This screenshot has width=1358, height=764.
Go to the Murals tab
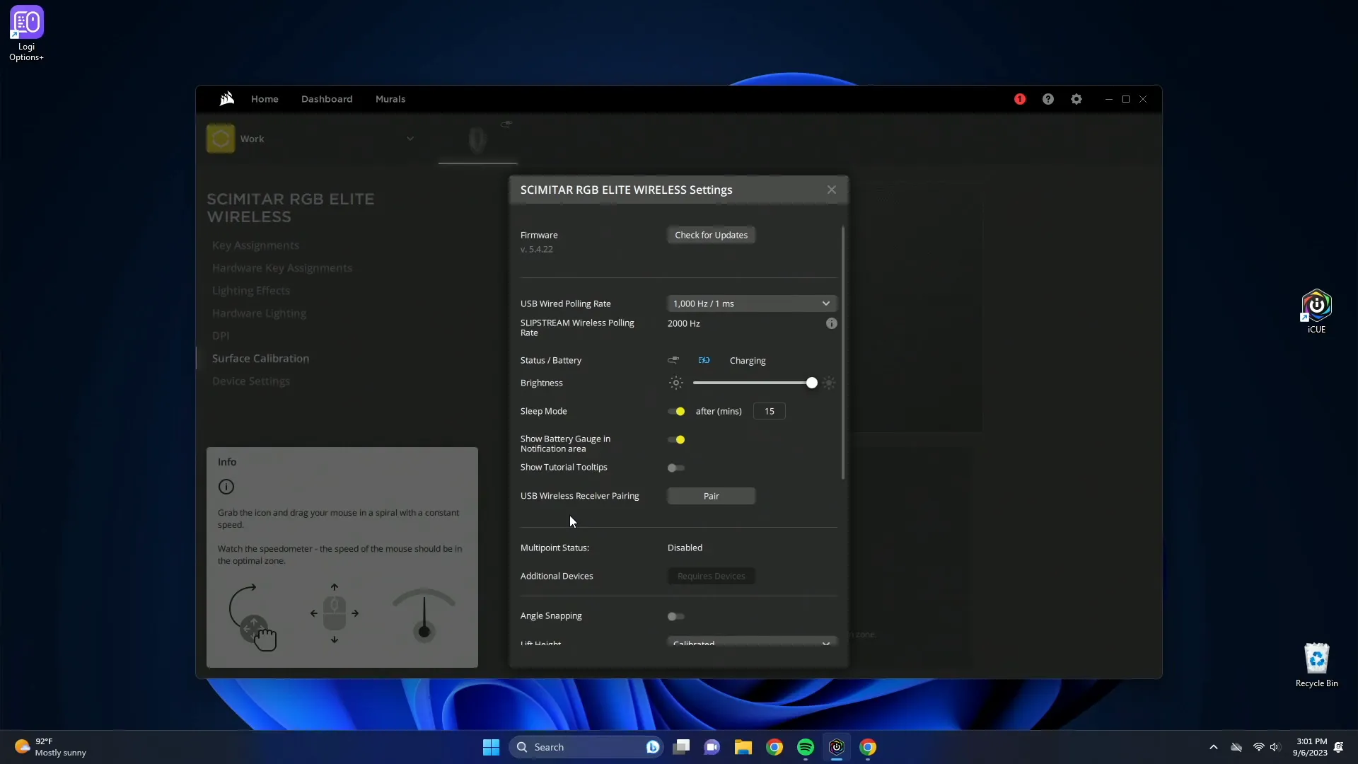390,99
